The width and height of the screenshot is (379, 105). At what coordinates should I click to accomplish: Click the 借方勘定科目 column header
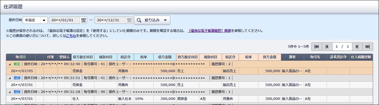click(83, 57)
